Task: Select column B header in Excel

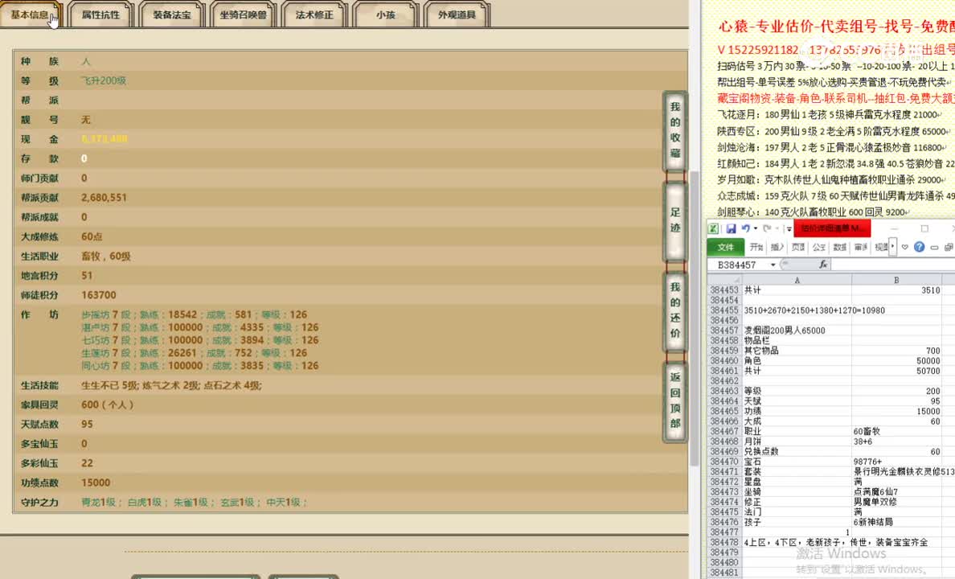Action: tap(896, 280)
